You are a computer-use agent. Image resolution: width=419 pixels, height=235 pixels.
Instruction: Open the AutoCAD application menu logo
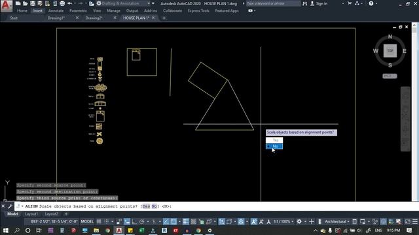[x=6, y=6]
